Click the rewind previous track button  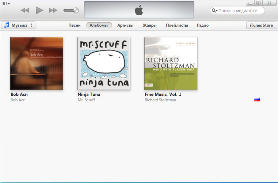click(25, 10)
